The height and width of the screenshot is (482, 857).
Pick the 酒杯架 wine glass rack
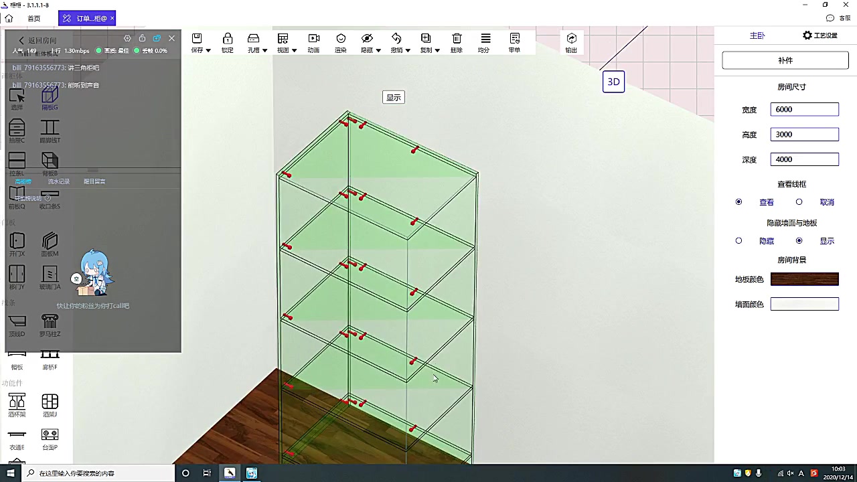pos(17,406)
